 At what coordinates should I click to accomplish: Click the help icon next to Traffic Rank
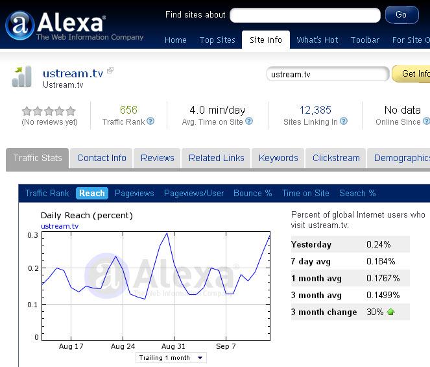point(150,121)
